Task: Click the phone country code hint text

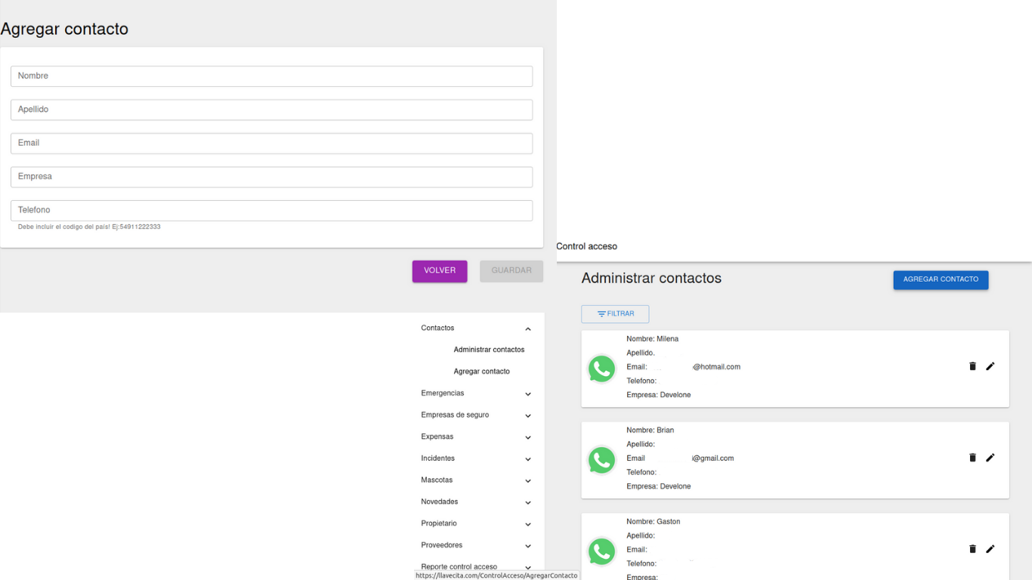Action: [89, 227]
